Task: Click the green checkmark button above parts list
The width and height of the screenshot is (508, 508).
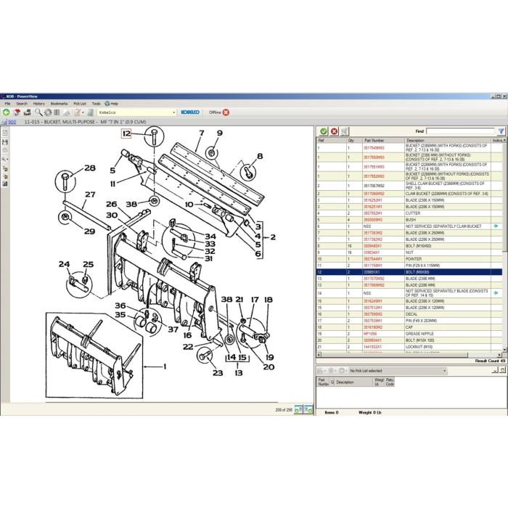Action: click(x=324, y=131)
